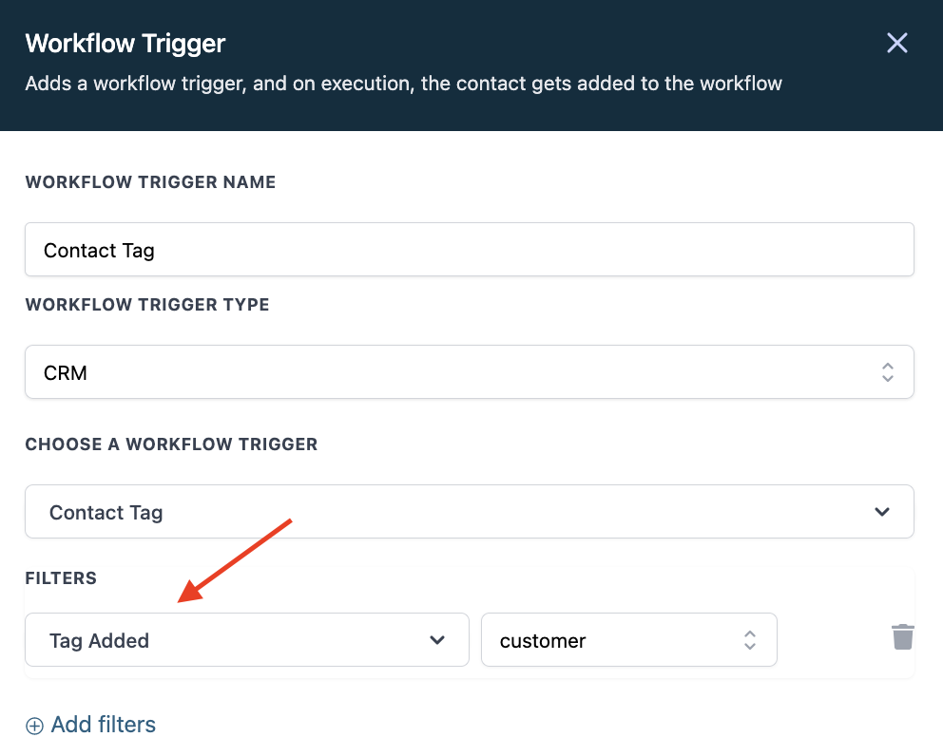Click the Choose a Workflow Trigger label
The height and width of the screenshot is (756, 943).
[x=171, y=444]
